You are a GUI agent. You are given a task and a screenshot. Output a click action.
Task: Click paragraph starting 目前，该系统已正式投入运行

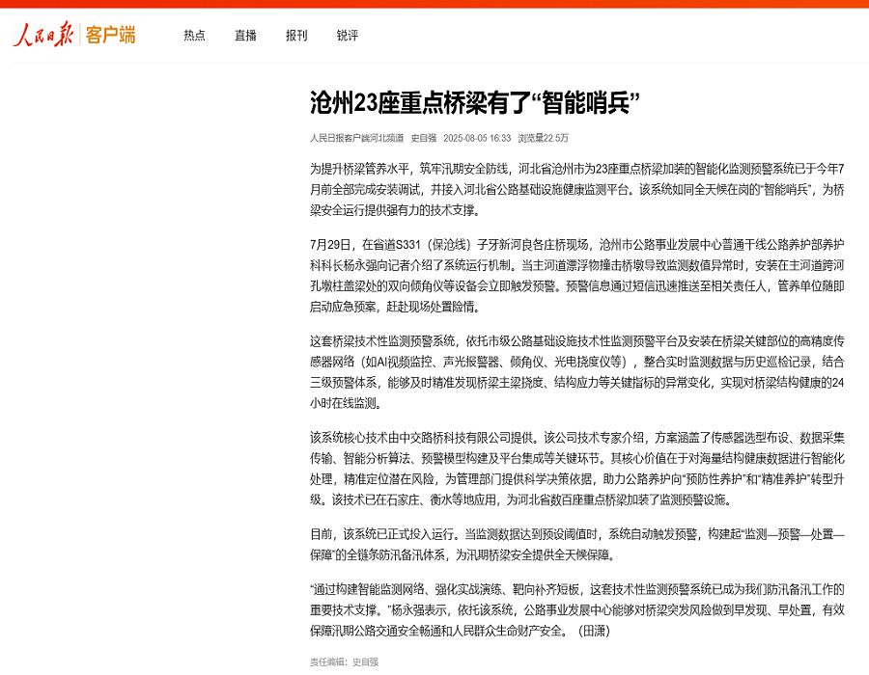[577, 545]
